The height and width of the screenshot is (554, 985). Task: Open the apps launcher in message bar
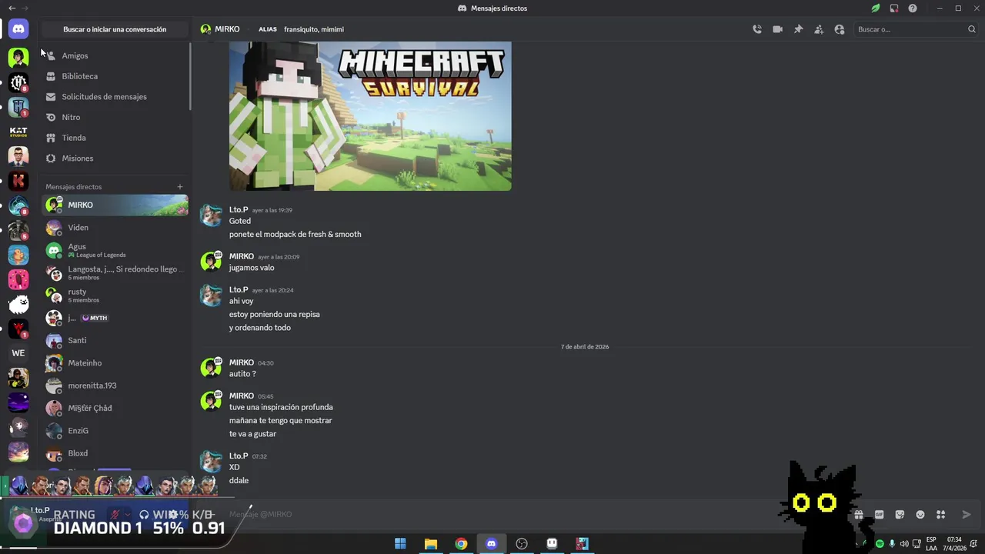tap(940, 515)
